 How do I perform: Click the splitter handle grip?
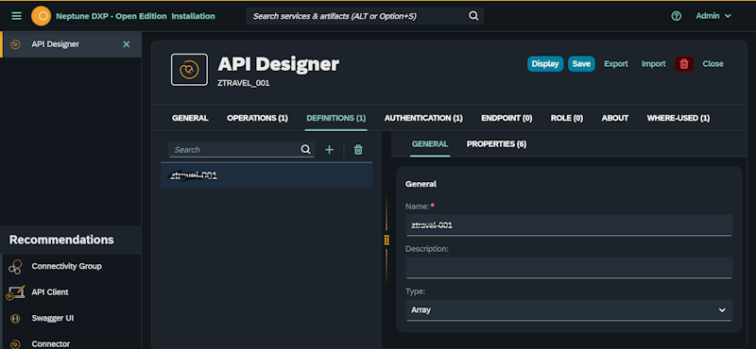(387, 240)
